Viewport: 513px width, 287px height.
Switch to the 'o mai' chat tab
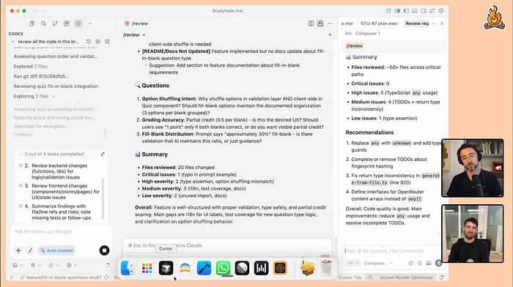347,23
